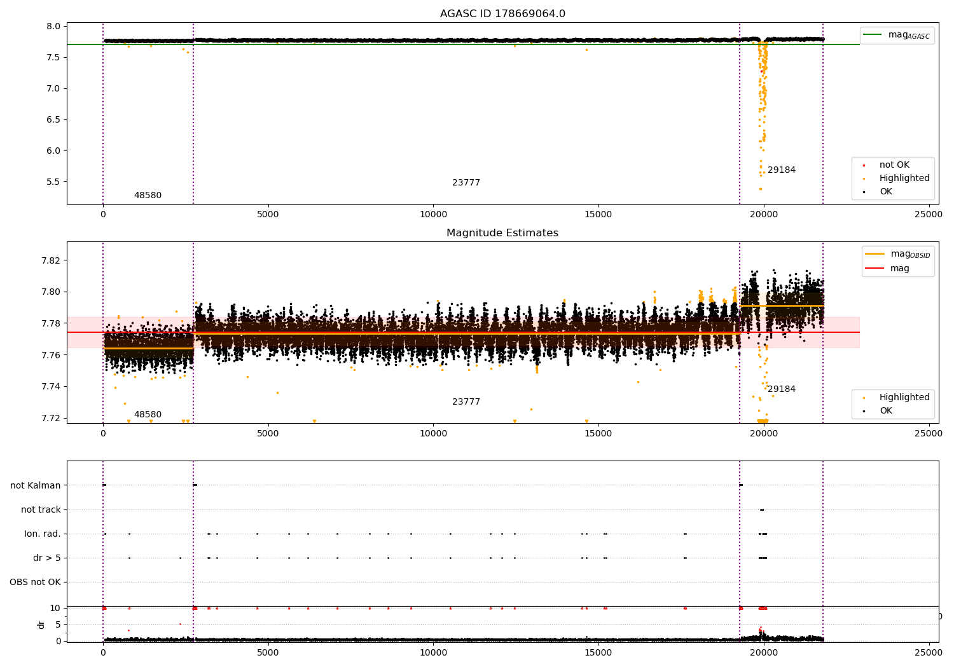Click the "not Kalman" row label
954x667 pixels.
tap(36, 485)
